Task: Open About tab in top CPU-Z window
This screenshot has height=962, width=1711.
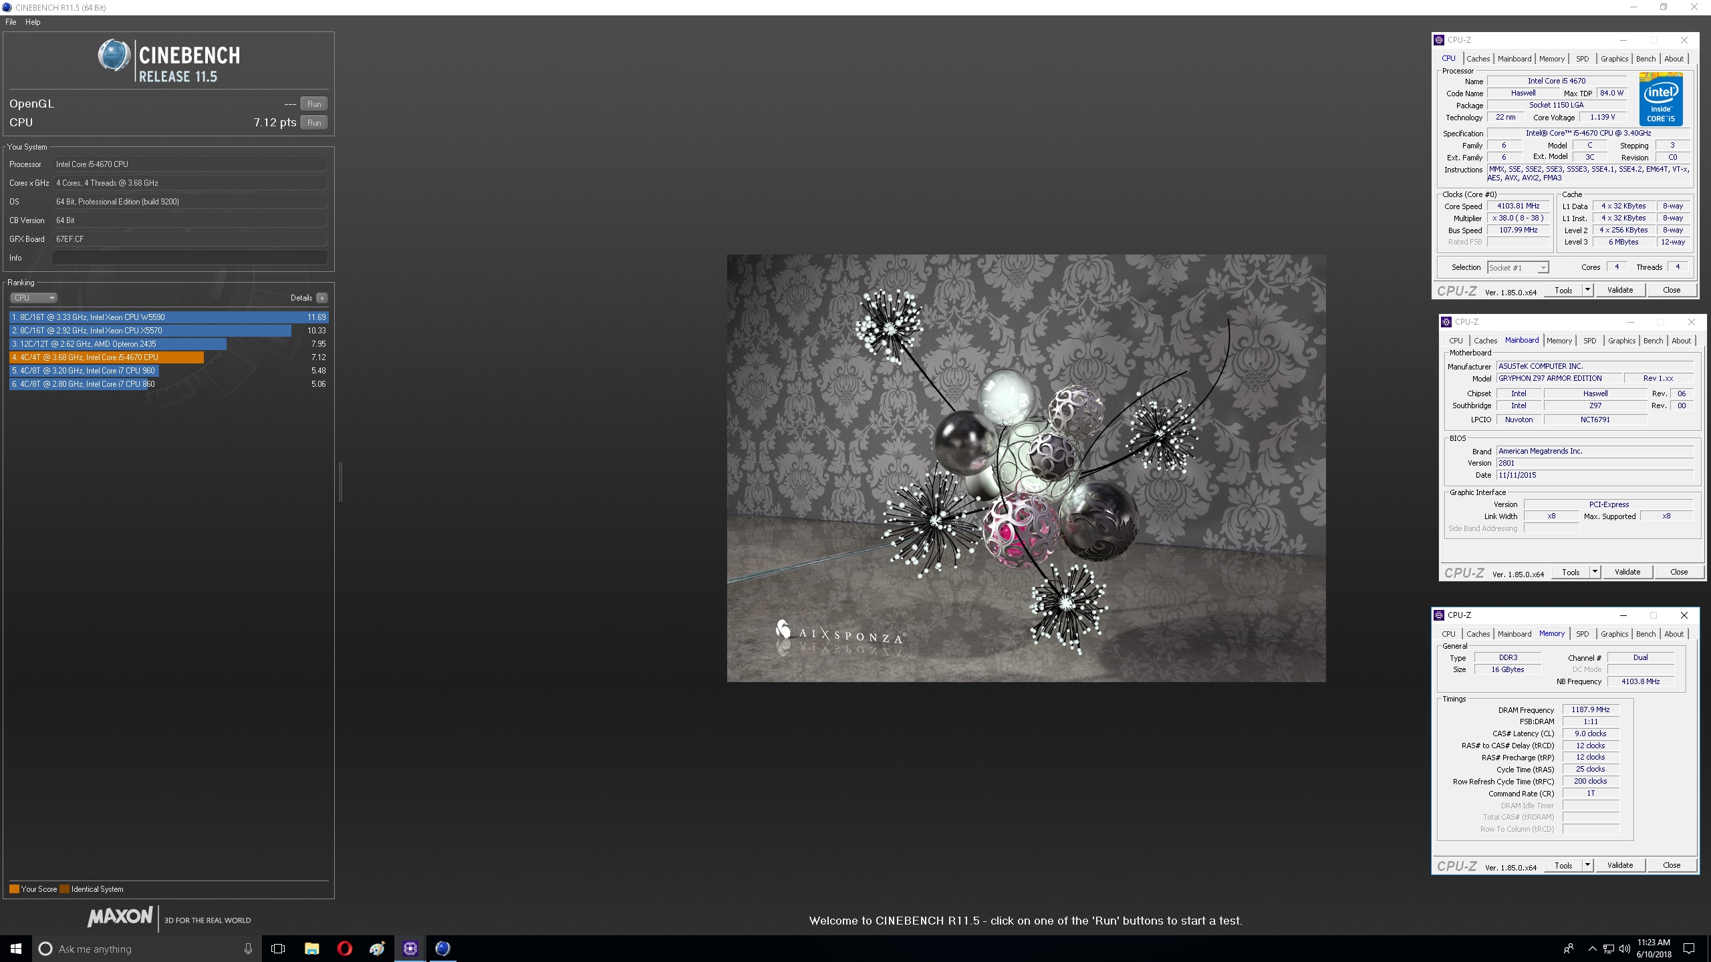Action: tap(1674, 59)
